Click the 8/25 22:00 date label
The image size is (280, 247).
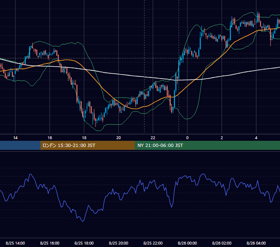click(x=153, y=243)
